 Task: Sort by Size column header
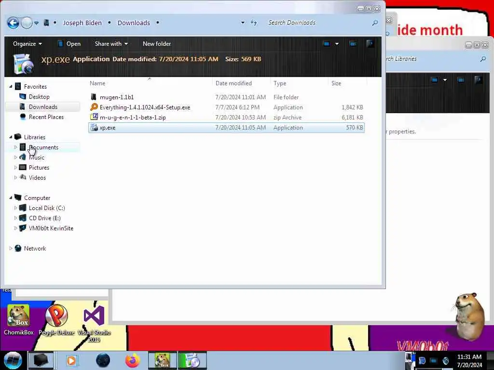(x=336, y=83)
